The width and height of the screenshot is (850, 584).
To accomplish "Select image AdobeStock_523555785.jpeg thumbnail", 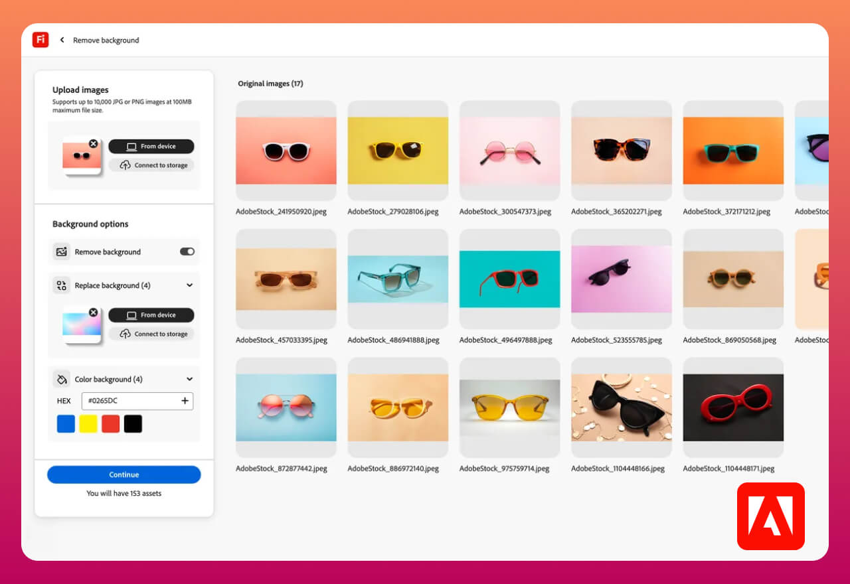I will point(622,279).
